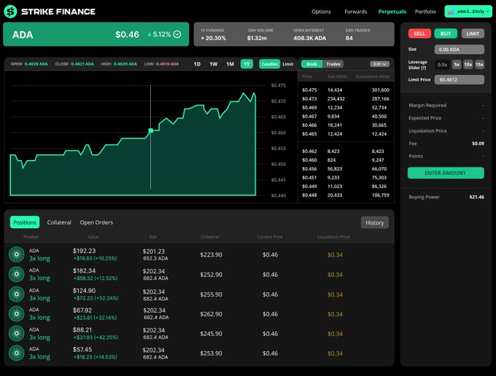Click ADA icon of the $57.45 position
Viewport: 496px width, 376px height.
coord(17,353)
